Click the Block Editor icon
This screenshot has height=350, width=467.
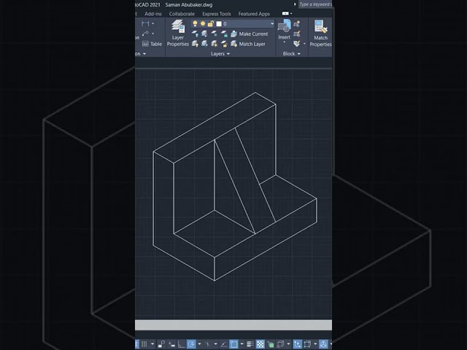[x=297, y=34]
